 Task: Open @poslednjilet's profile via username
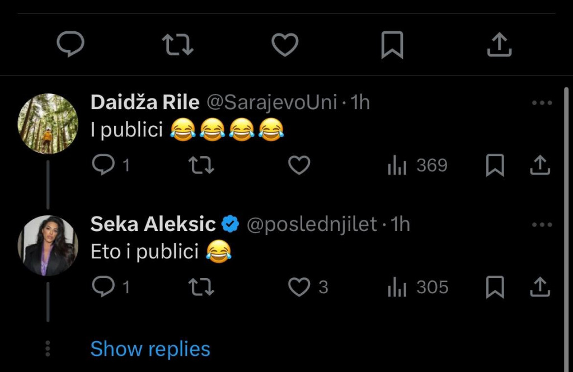312,223
